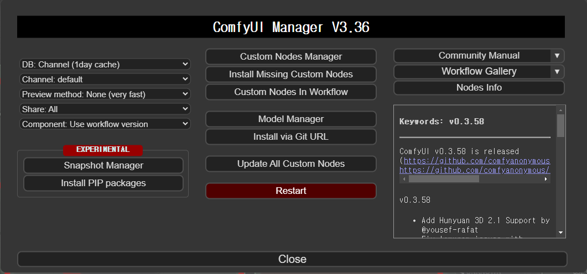The image size is (587, 274).
Task: Close the ComfyUI Manager dialog
Action: coord(292,259)
